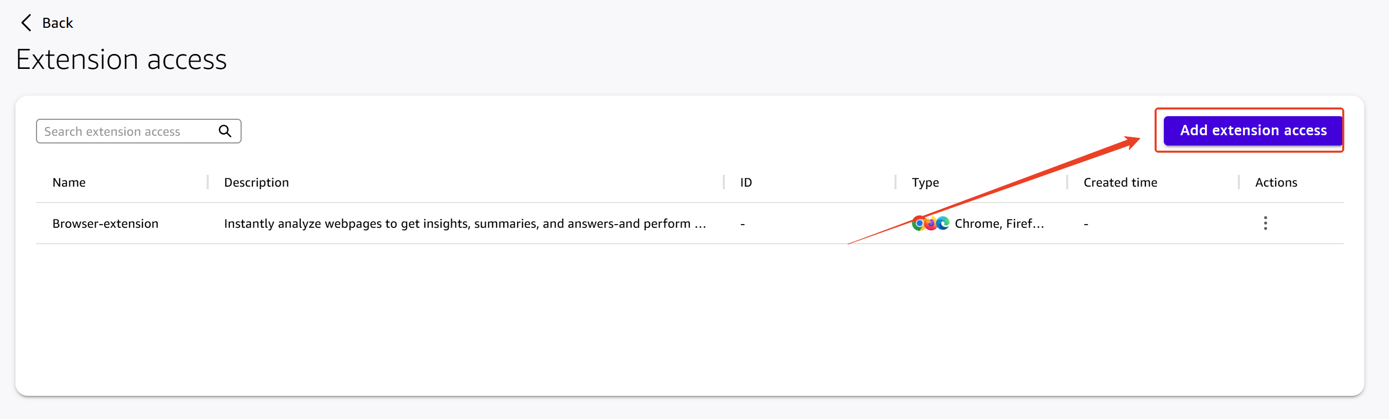The height and width of the screenshot is (419, 1389).
Task: Click the Add extension access button
Action: coord(1253,131)
